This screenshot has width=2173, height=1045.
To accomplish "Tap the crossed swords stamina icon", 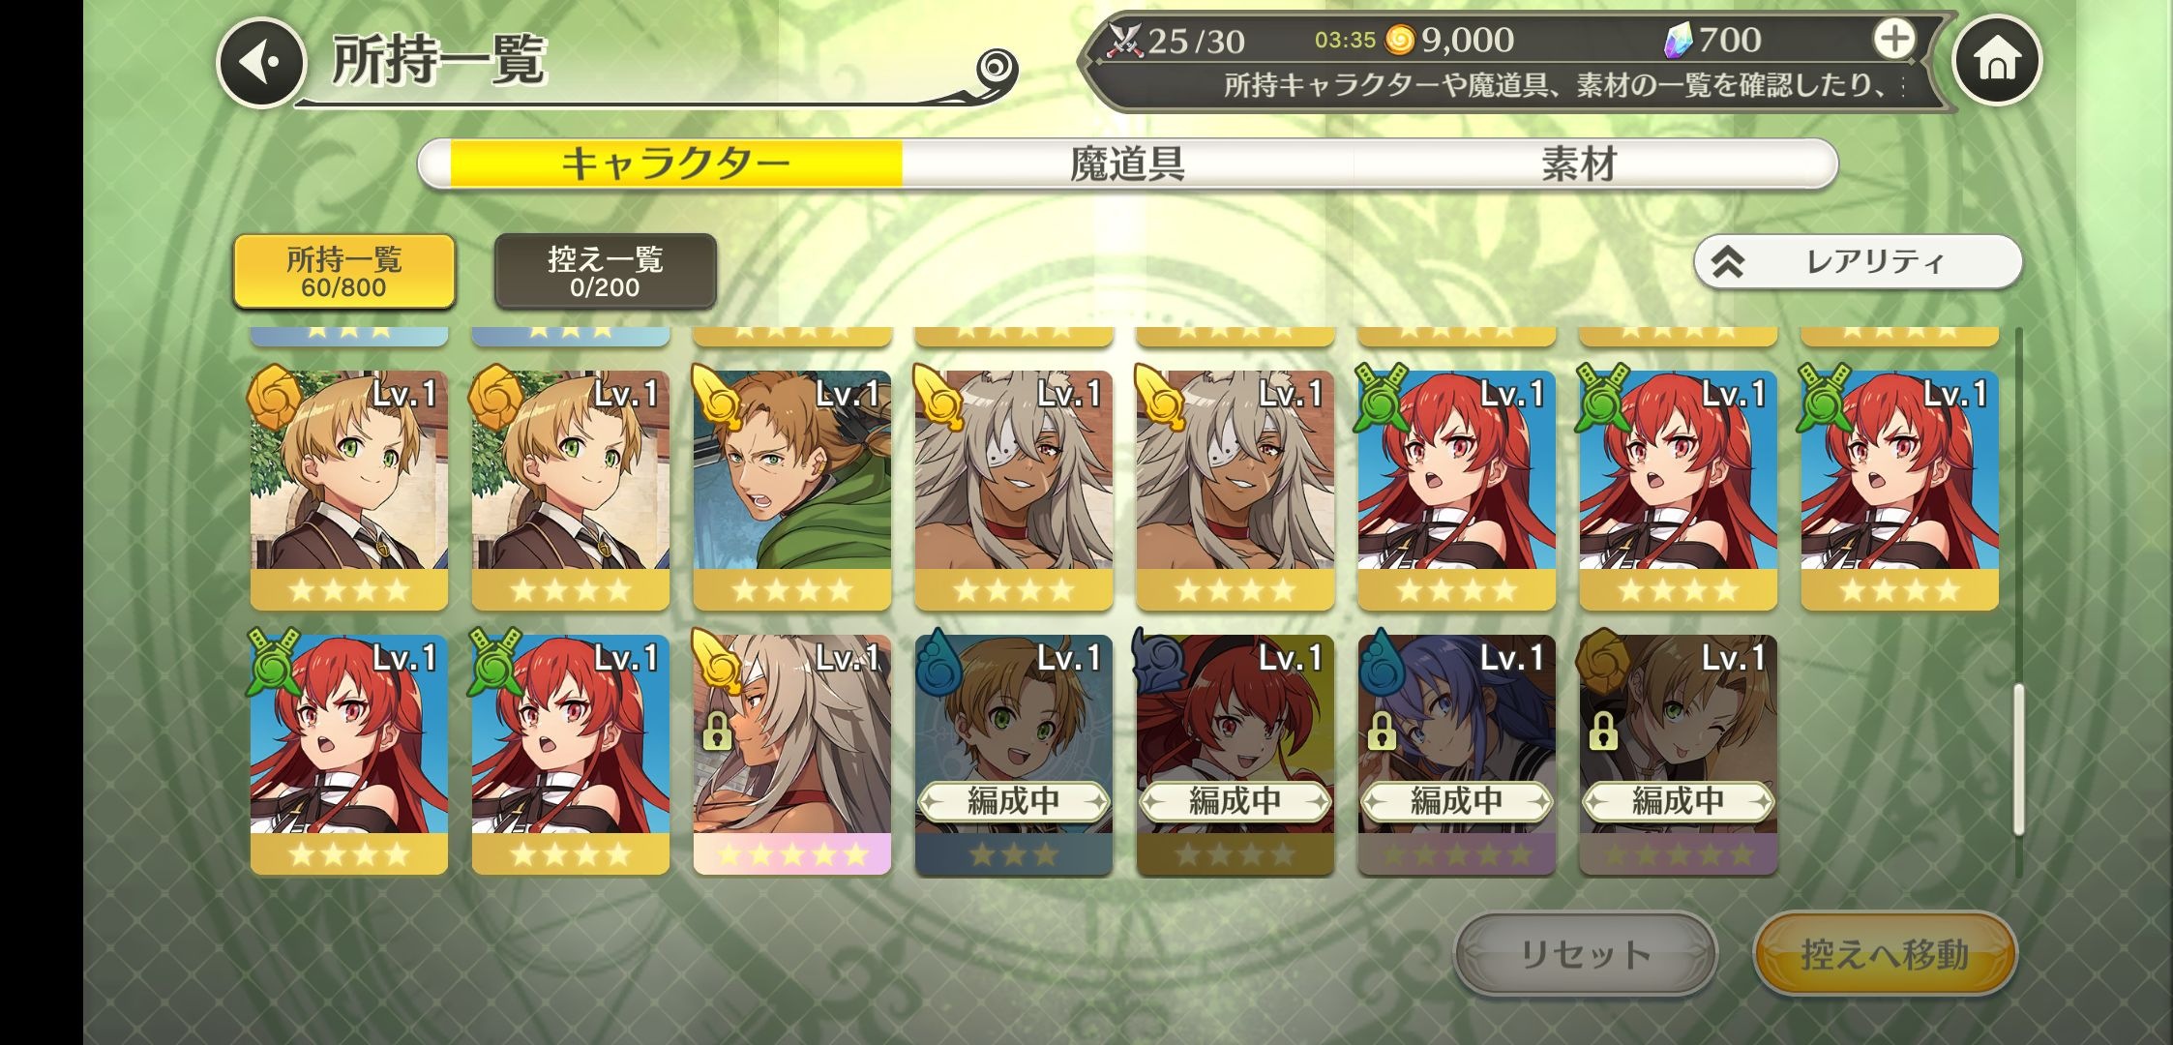I will 1125,40.
